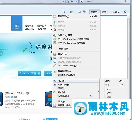132x120 pixels.
Task: Open the RSS feeds toolbar icon
Action: (72, 12)
